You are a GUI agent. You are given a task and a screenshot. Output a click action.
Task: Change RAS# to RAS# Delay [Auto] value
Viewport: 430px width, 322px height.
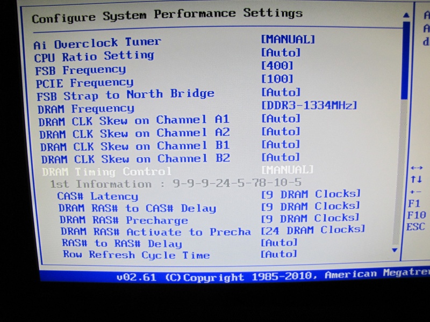(x=279, y=243)
